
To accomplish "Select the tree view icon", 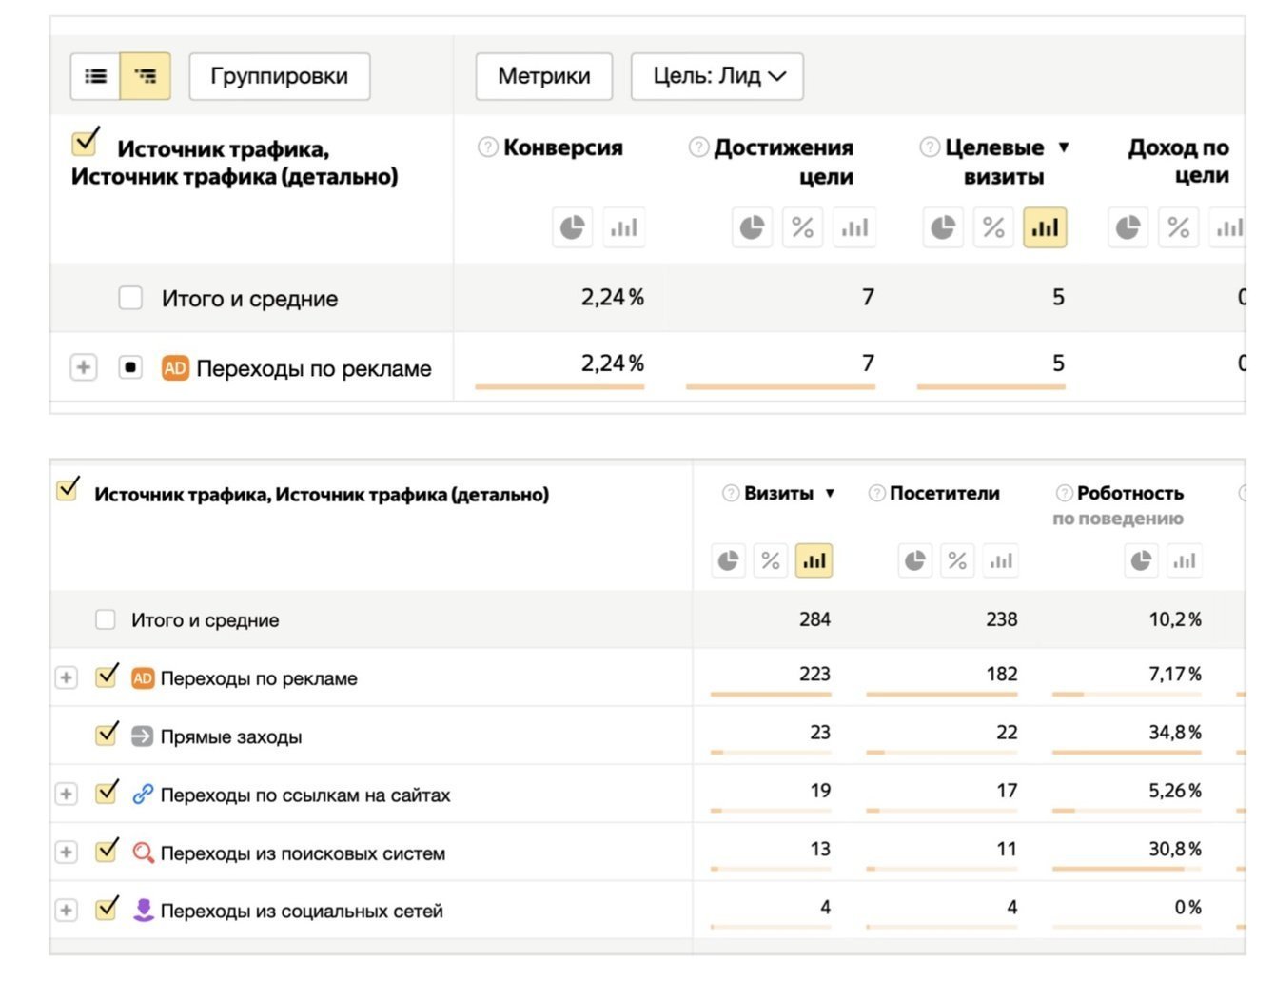I will tap(146, 76).
